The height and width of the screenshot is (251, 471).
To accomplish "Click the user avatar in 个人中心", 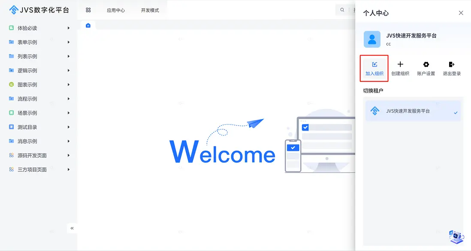I will [372, 39].
